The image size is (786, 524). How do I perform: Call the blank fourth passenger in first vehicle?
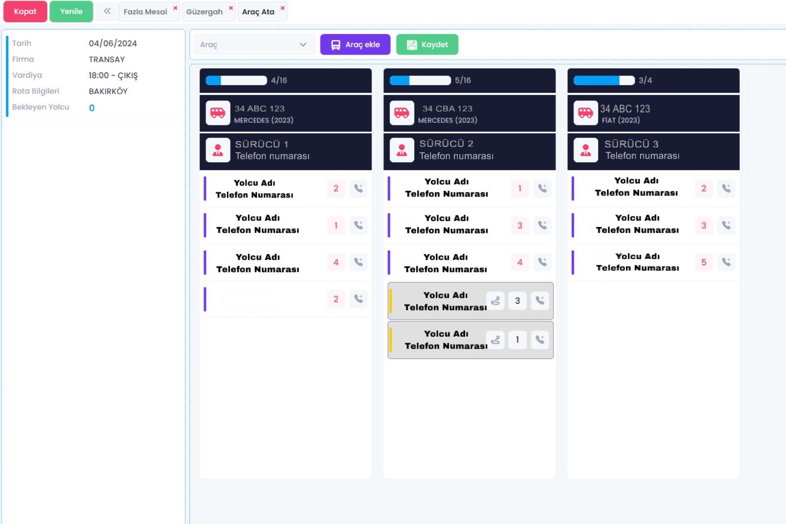click(359, 299)
